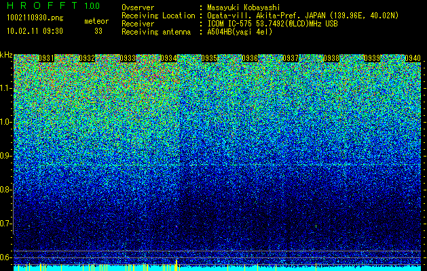Click the 0934 time marker
427x271 pixels.
point(168,58)
